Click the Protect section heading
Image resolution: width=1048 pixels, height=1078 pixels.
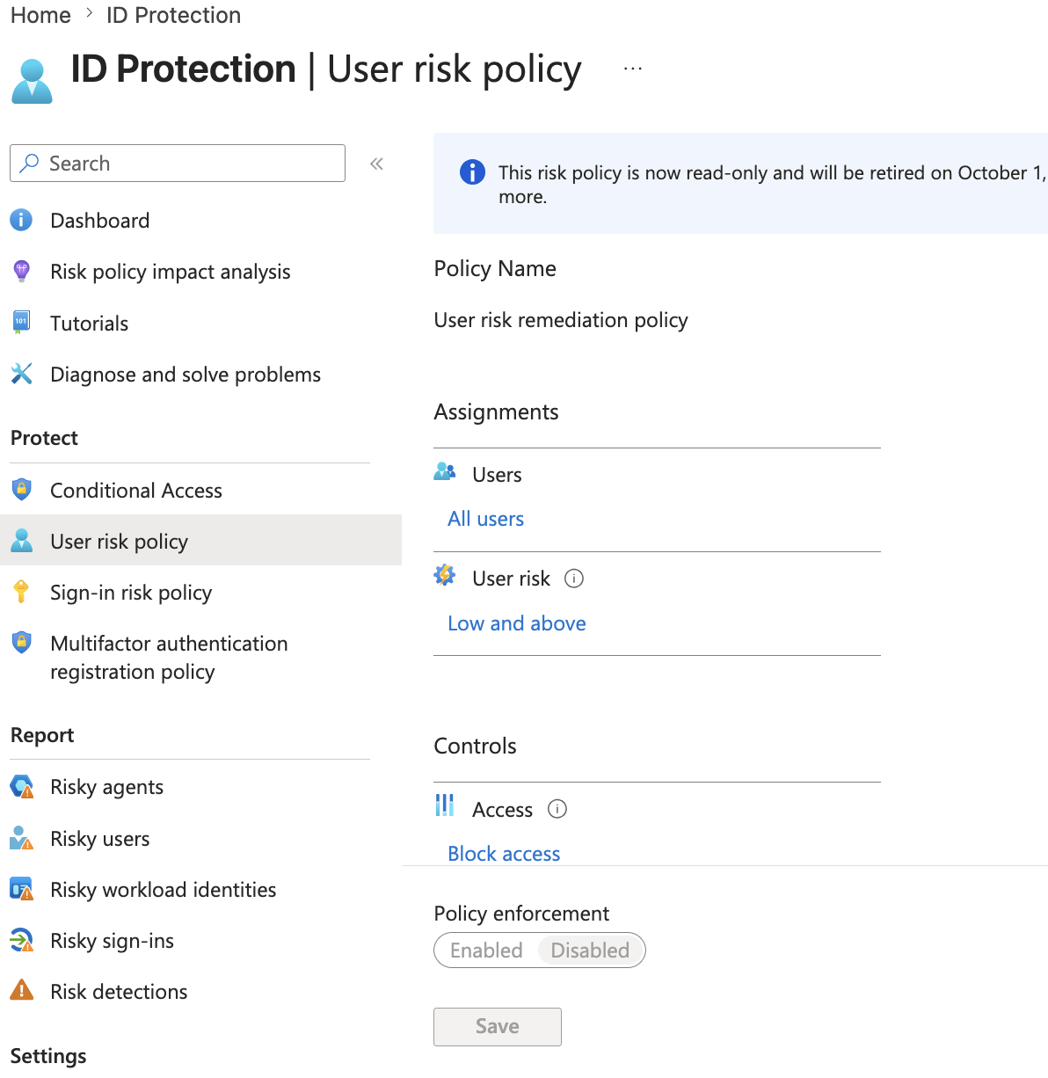tap(45, 438)
